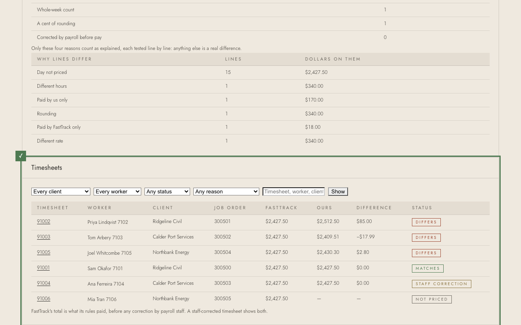Select the Different rate row label

coord(50,141)
